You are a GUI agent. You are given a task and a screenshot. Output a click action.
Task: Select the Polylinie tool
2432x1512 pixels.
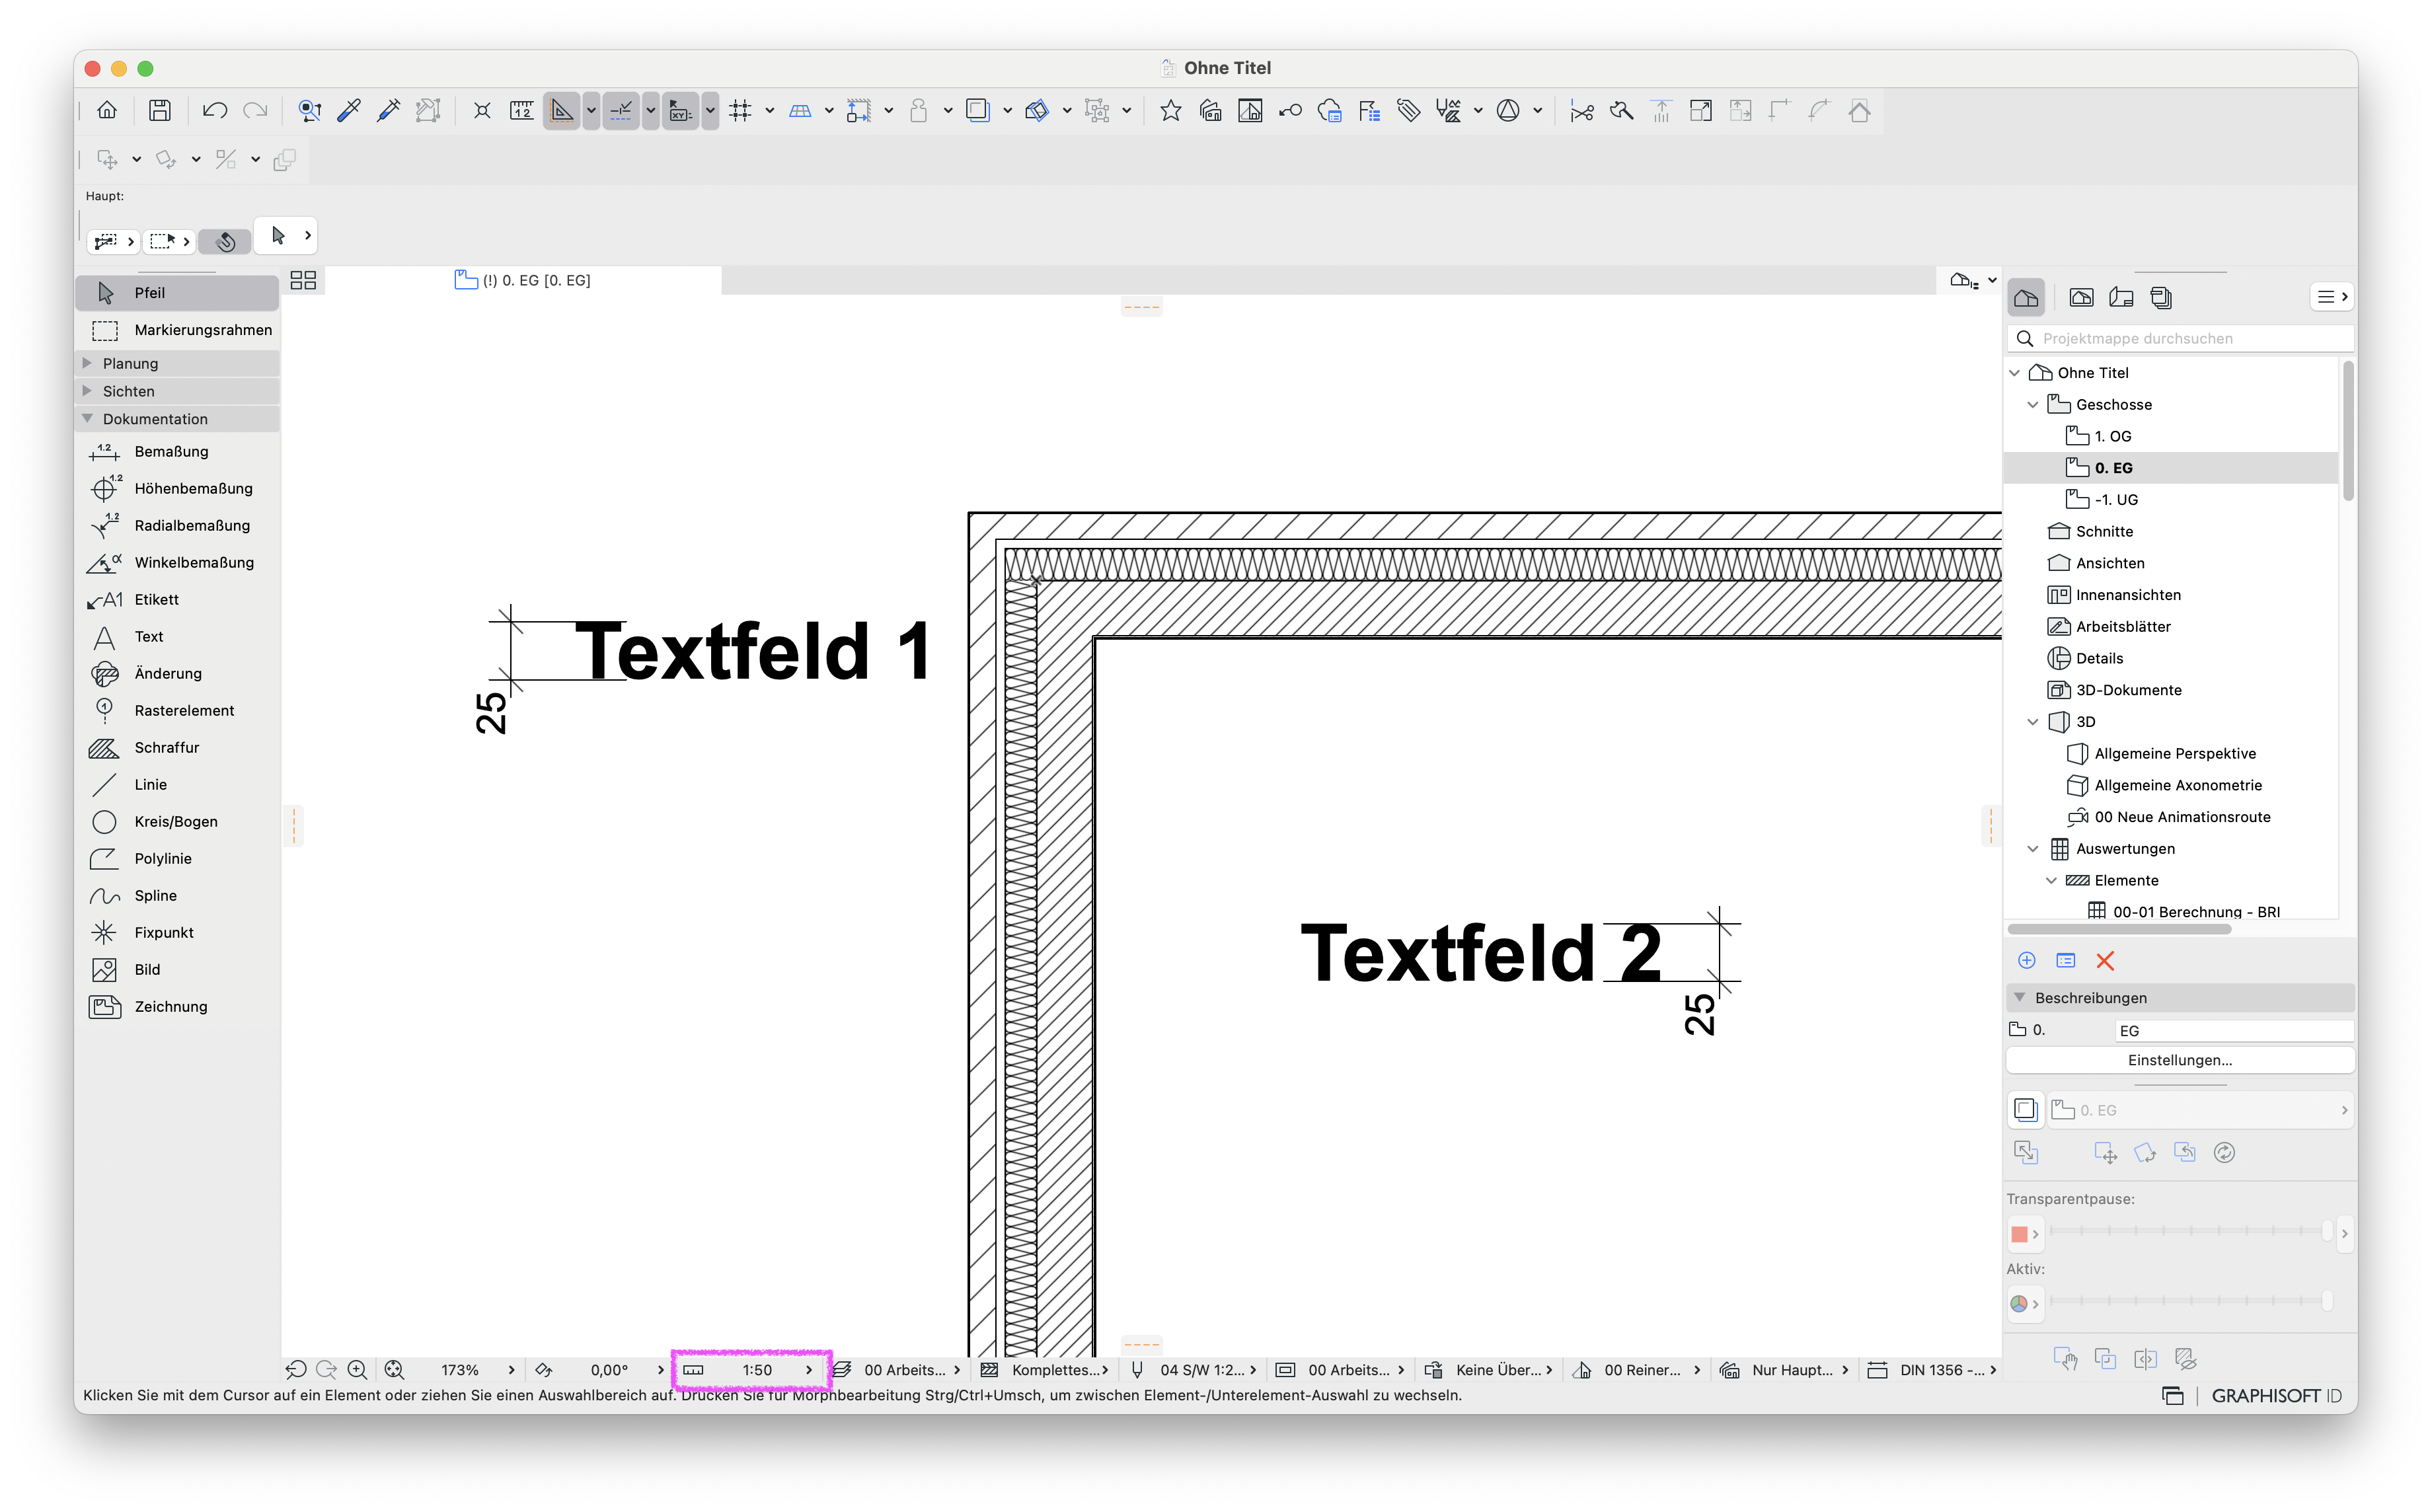(178, 859)
